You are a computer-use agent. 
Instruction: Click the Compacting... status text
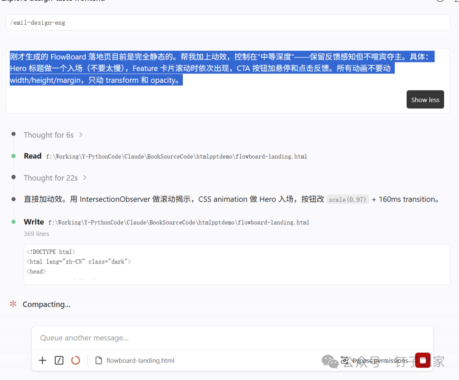(x=47, y=304)
